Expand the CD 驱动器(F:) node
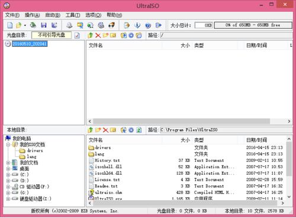Viewport: 296px width, 218px height. 8,187
